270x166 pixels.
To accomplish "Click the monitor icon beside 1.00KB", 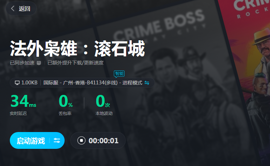I will (17, 83).
